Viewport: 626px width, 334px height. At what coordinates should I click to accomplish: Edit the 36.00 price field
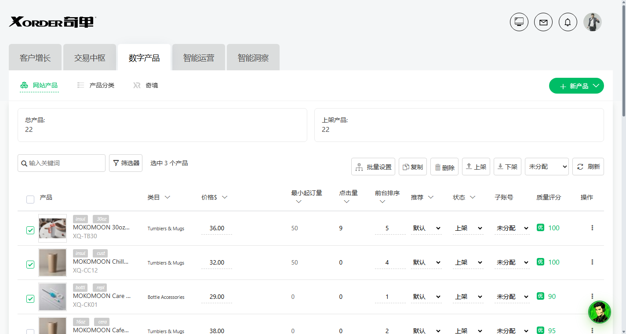tap(217, 229)
